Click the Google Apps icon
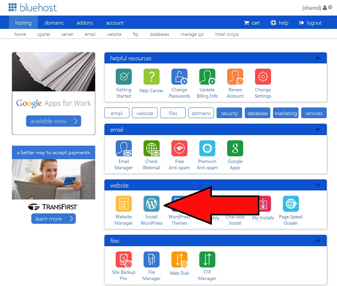Viewport: 337px width, 286px height. click(x=235, y=148)
